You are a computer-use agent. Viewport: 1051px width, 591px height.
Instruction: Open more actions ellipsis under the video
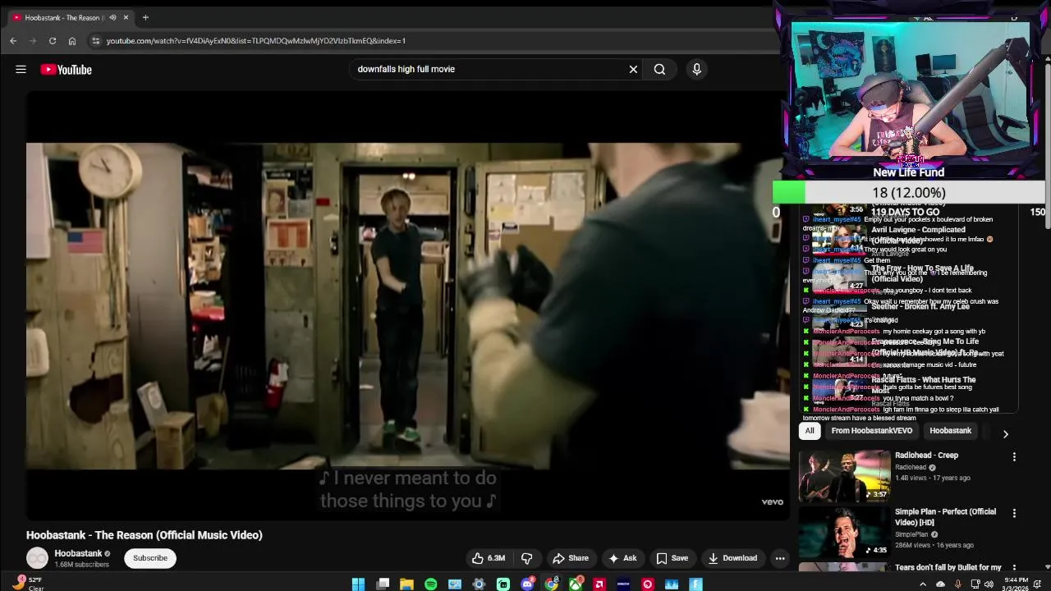[780, 558]
